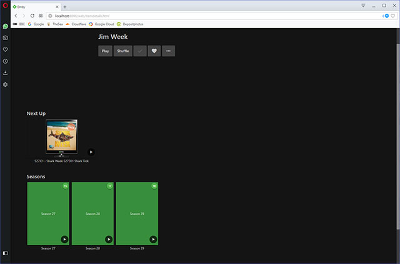Open the Season 27 card
Image resolution: width=400 pixels, height=264 pixels.
[x=48, y=213]
